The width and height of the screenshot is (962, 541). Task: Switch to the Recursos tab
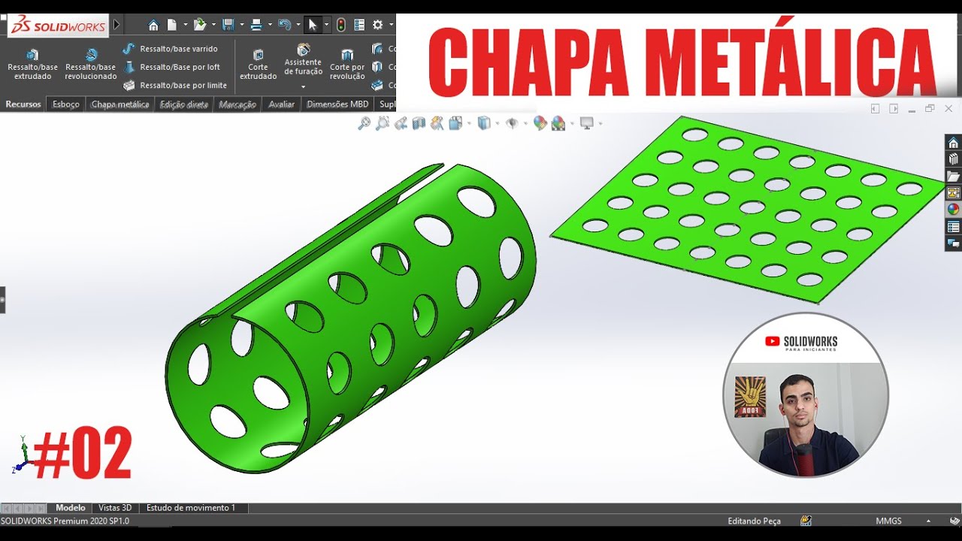coord(23,104)
